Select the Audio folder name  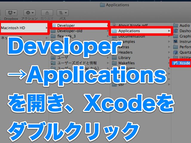pos(185,25)
